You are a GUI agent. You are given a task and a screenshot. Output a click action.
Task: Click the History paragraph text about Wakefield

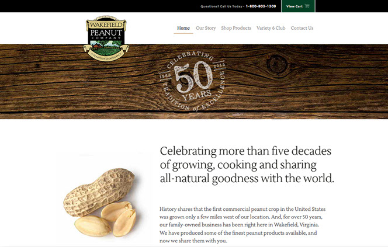(x=243, y=225)
